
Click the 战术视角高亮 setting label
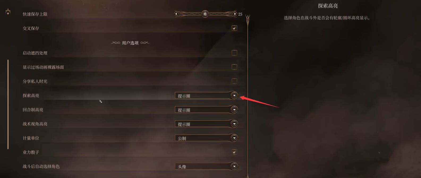pos(35,124)
